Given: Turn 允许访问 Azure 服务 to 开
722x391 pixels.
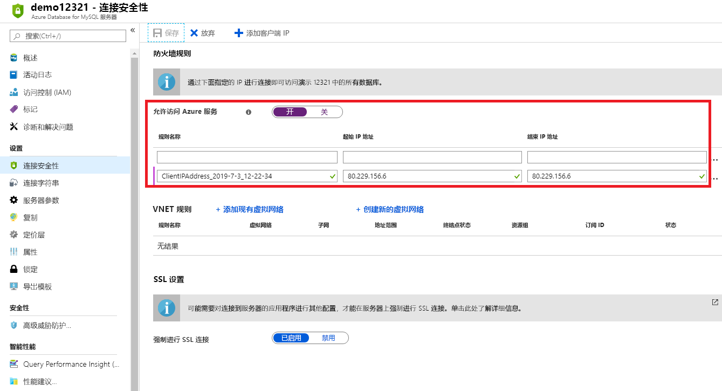Looking at the screenshot, I should (x=290, y=112).
